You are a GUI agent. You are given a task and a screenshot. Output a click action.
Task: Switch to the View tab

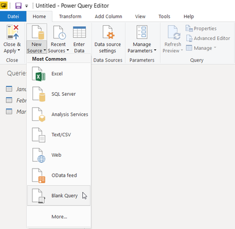point(140,16)
